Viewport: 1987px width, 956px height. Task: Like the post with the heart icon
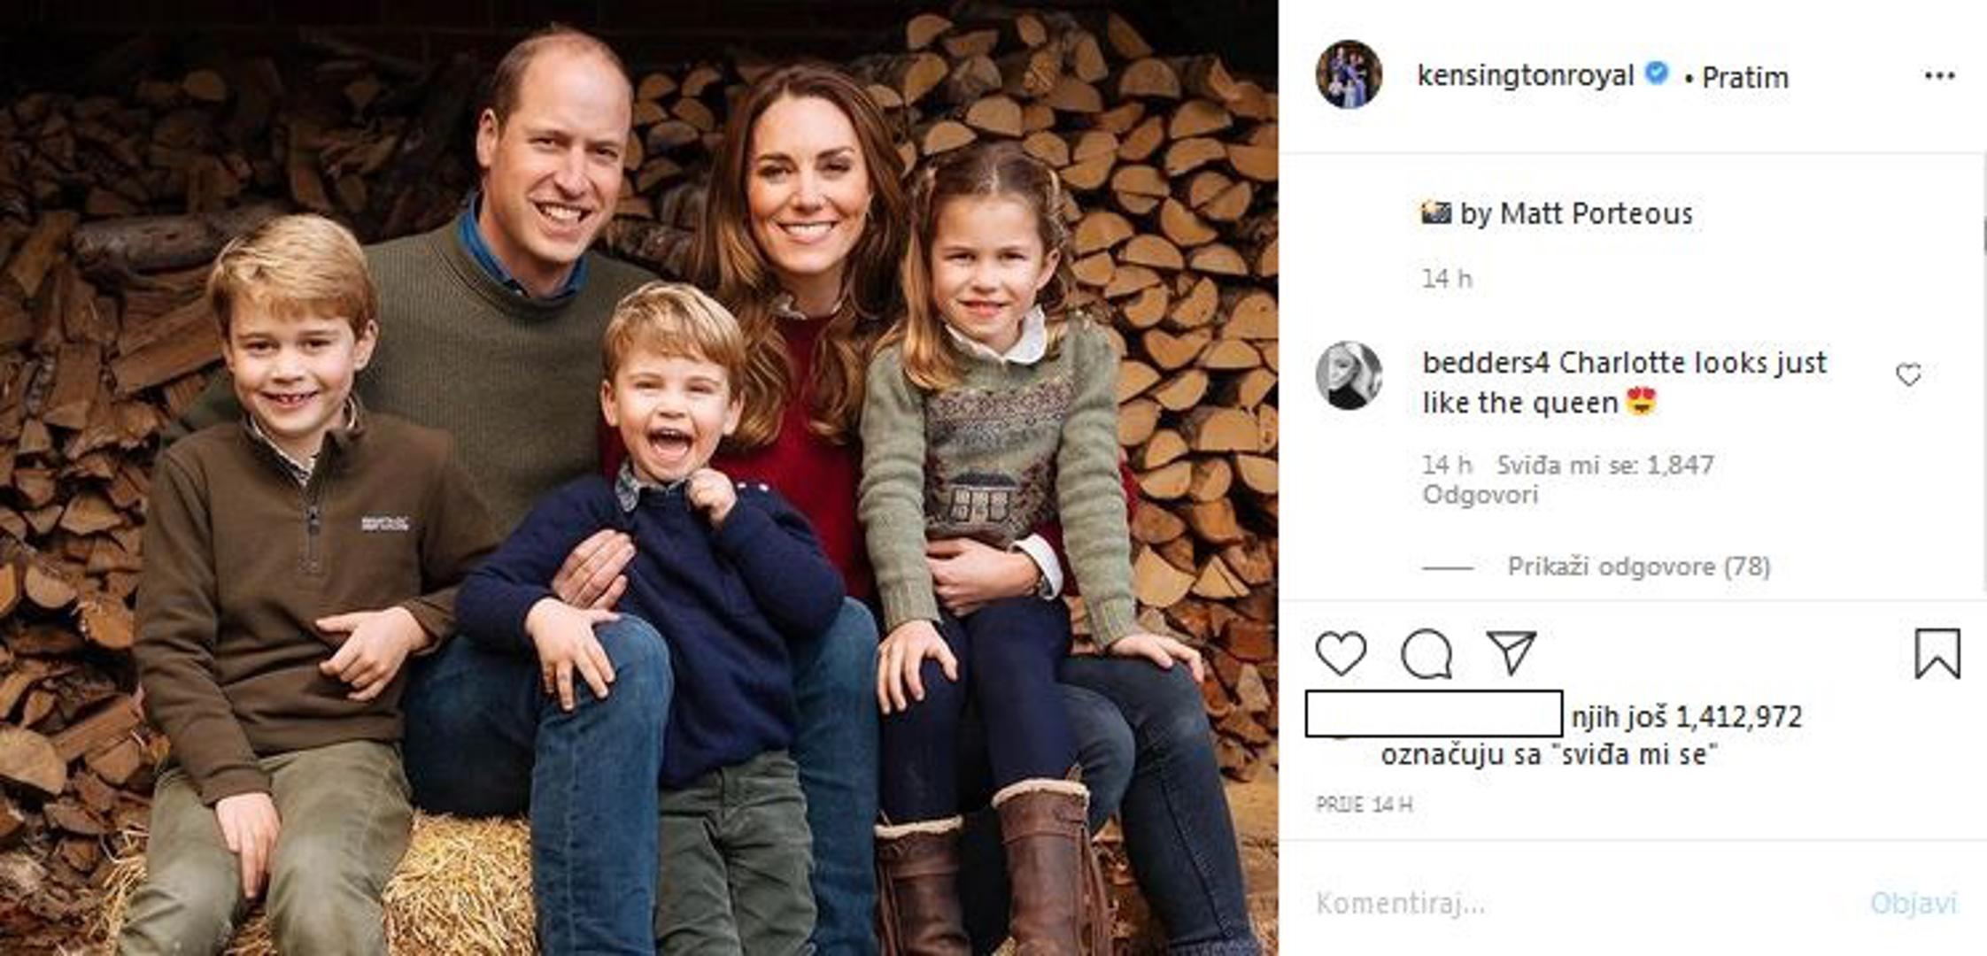click(x=1341, y=654)
